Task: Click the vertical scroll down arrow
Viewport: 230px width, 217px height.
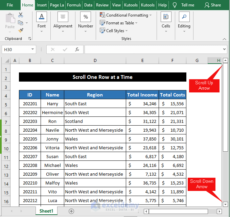Action: click(x=225, y=204)
